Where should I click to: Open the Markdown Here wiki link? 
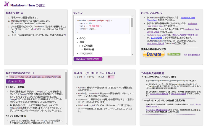[156, 35]
